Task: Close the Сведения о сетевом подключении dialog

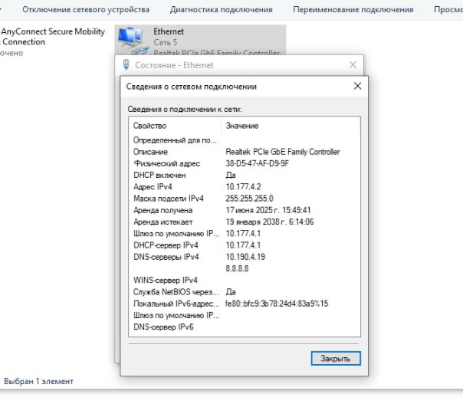Action: pos(357,86)
